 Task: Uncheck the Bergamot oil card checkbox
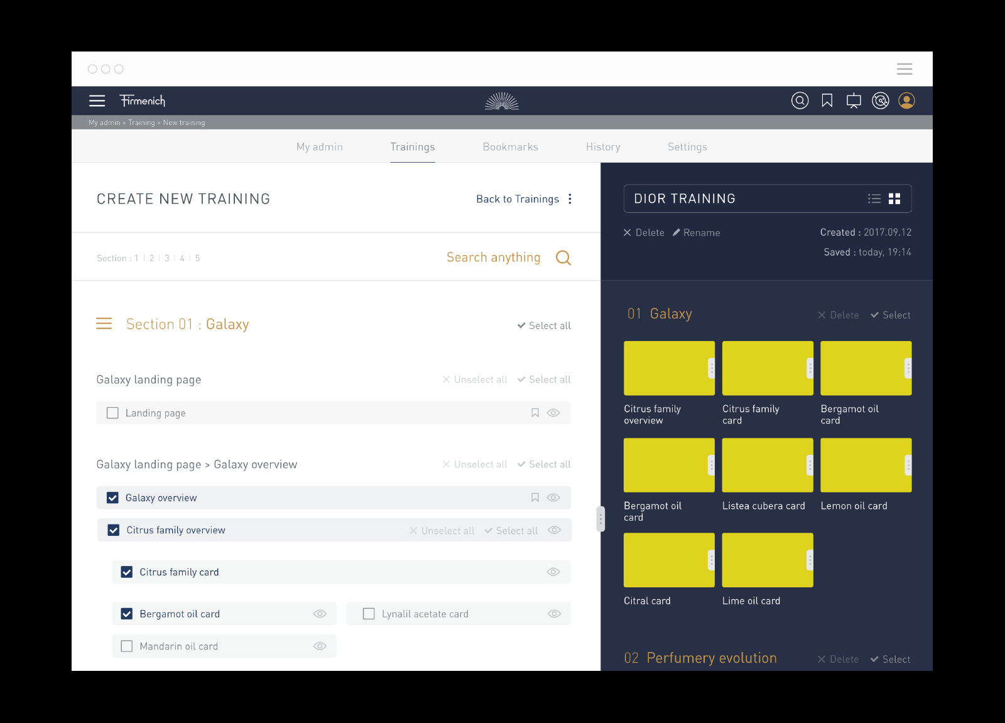[x=127, y=614]
